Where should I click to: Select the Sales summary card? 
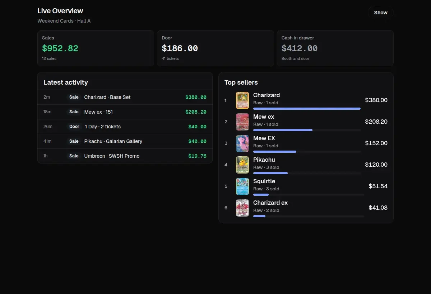[x=96, y=48]
